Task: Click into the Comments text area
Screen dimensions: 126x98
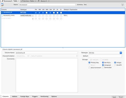Action: tap(47, 75)
